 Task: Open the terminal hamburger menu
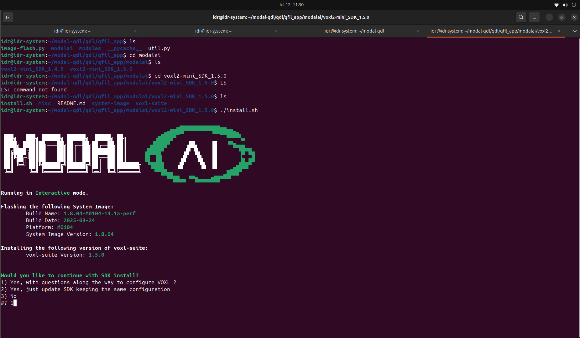click(x=534, y=17)
